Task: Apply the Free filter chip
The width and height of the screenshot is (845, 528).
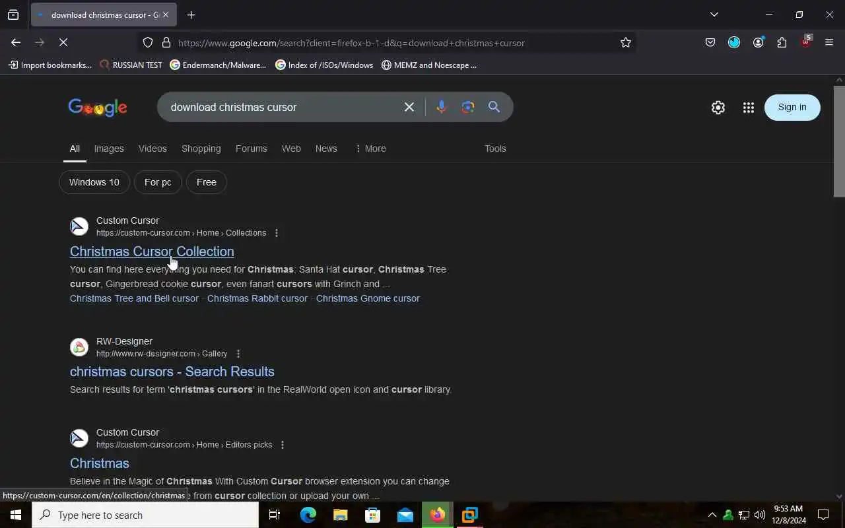Action: (207, 182)
